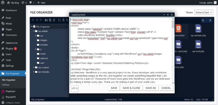Screen dimensions: 218x105
Task: Click inside the code editor text area
Action: [121, 51]
